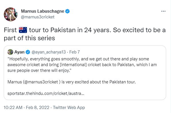Open Marnus Labuschagne's profile picture
This screenshot has width=171, height=113.
[x=11, y=14]
